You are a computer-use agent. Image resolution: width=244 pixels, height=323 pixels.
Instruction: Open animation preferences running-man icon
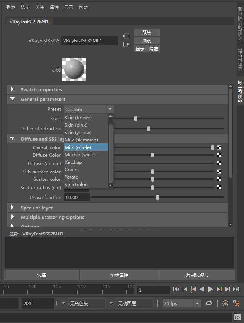coord(236,303)
